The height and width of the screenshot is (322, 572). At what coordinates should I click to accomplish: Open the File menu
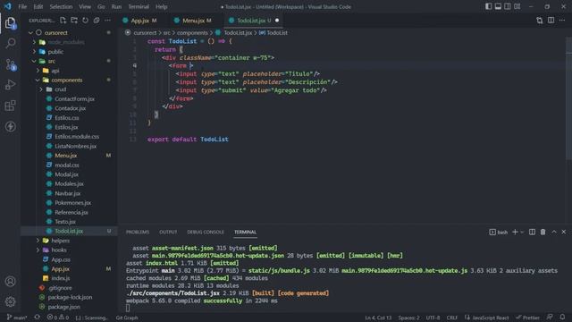coord(22,6)
